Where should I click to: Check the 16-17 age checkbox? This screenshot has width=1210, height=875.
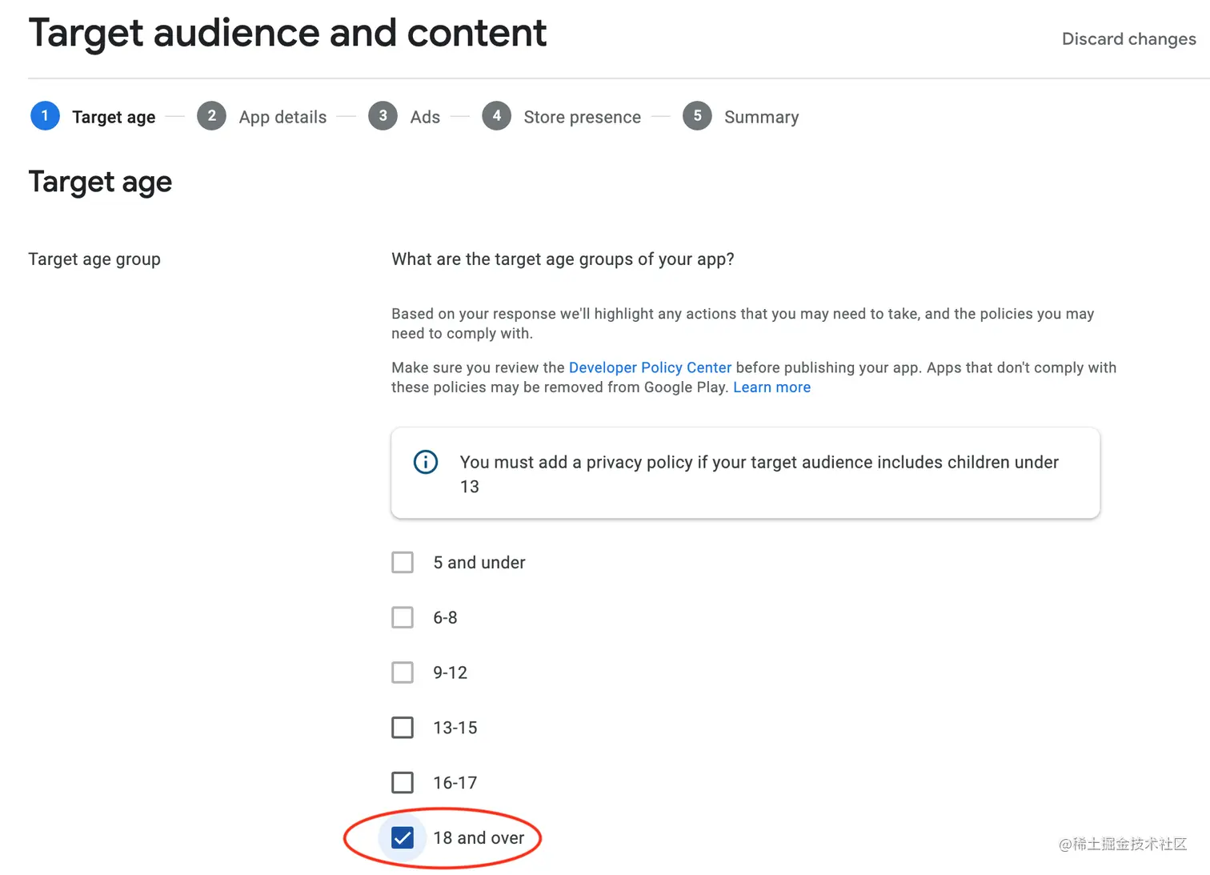[x=403, y=782]
